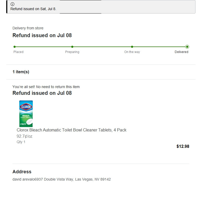Select the Preparing label under the tracker
Viewport: 208px width, 199px height.
click(x=72, y=52)
